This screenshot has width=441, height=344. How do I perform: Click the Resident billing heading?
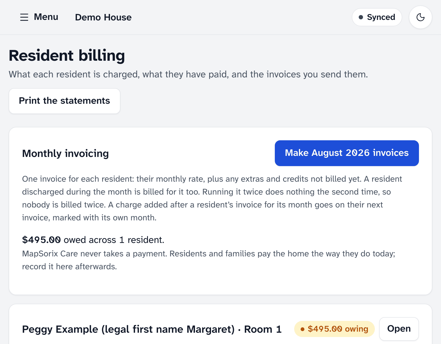coord(67,56)
